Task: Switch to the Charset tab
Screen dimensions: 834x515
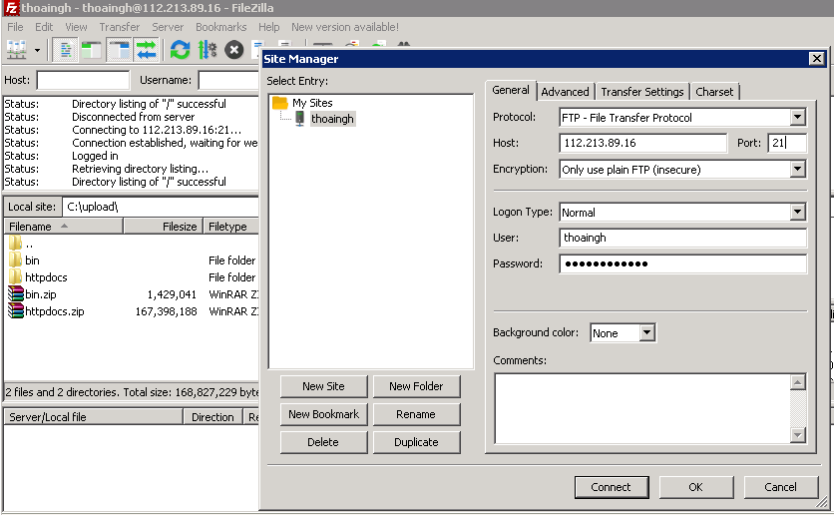Action: [x=714, y=92]
